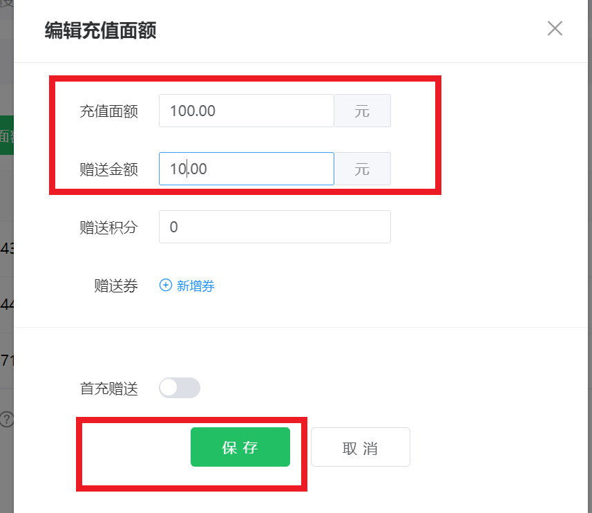The image size is (592, 513).
Task: Click the 赠送金额 field label
Action: click(108, 169)
